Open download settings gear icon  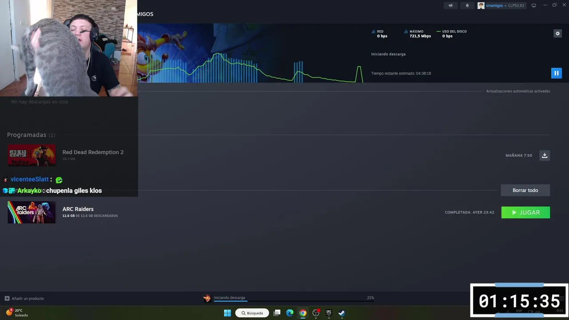click(557, 33)
